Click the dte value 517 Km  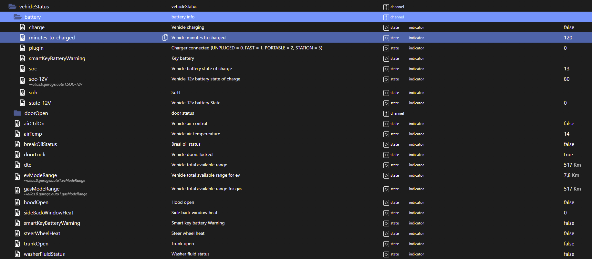[x=572, y=165]
